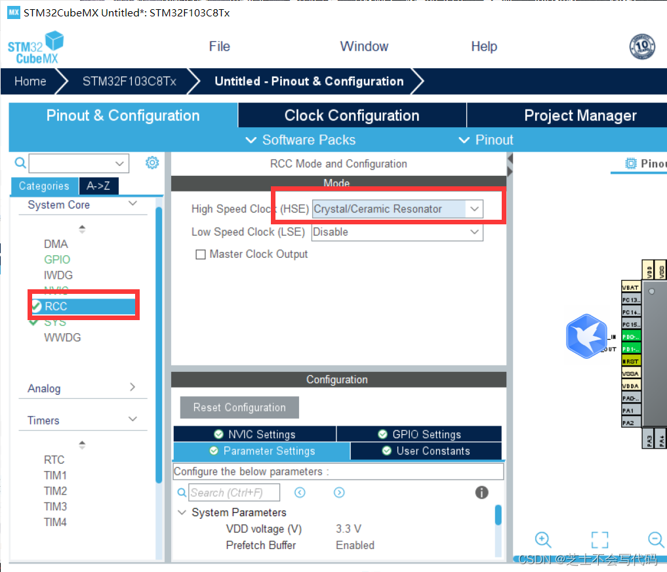Click the search magnifier in Parameter Settings
This screenshot has width=667, height=572.
pyautogui.click(x=182, y=493)
